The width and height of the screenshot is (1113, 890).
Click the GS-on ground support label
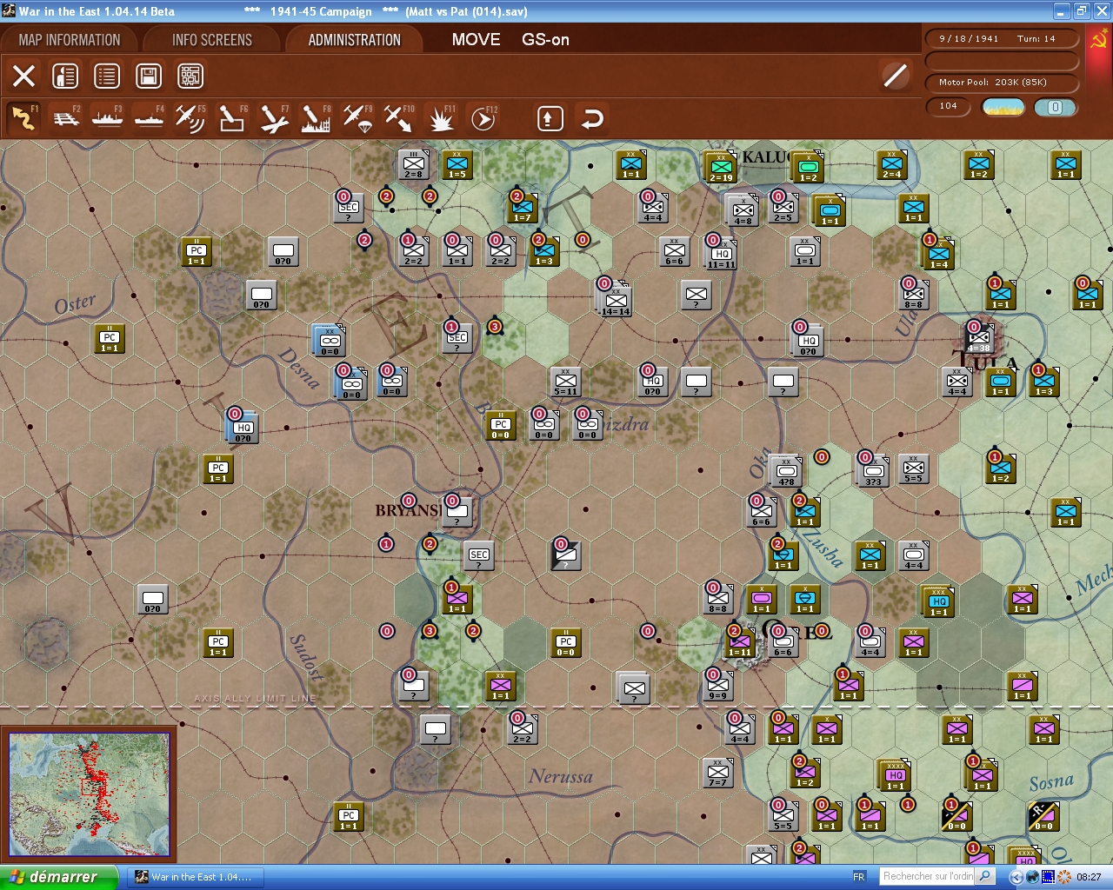(545, 40)
